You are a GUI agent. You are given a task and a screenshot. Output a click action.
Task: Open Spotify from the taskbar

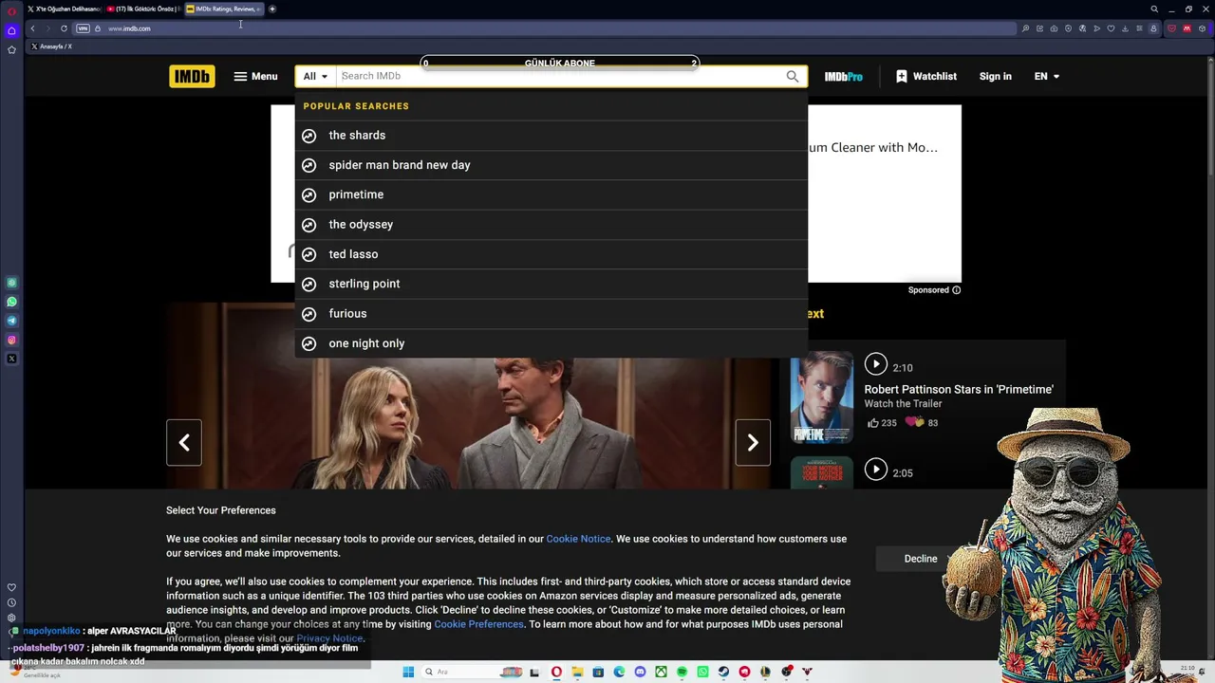click(682, 672)
